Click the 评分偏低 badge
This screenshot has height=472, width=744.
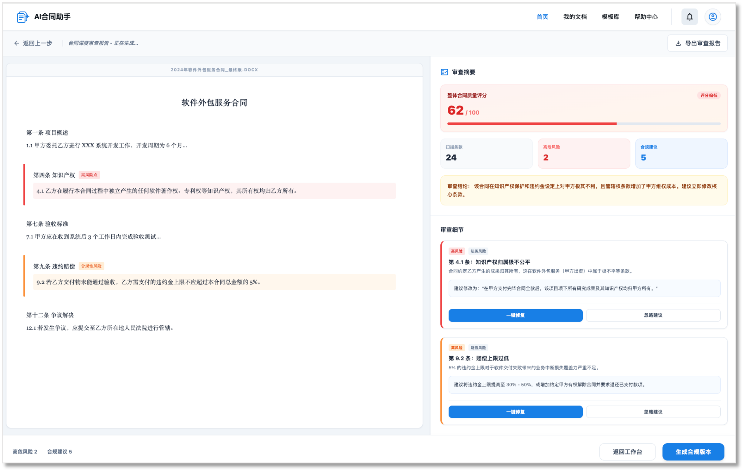point(708,96)
